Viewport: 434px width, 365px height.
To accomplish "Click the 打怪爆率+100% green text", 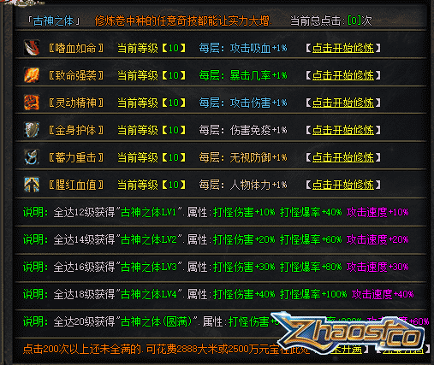I will tap(313, 294).
